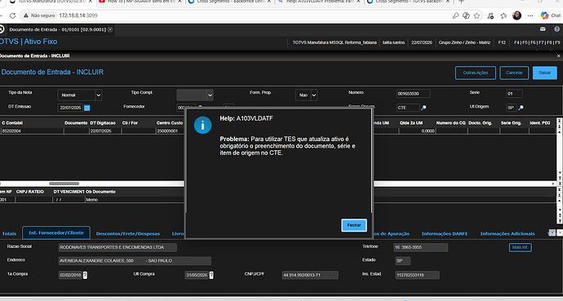Image resolution: width=563 pixels, height=301 pixels.
Task: Click Grupo Zinho / Zinho - Matriz header
Action: [x=464, y=42]
